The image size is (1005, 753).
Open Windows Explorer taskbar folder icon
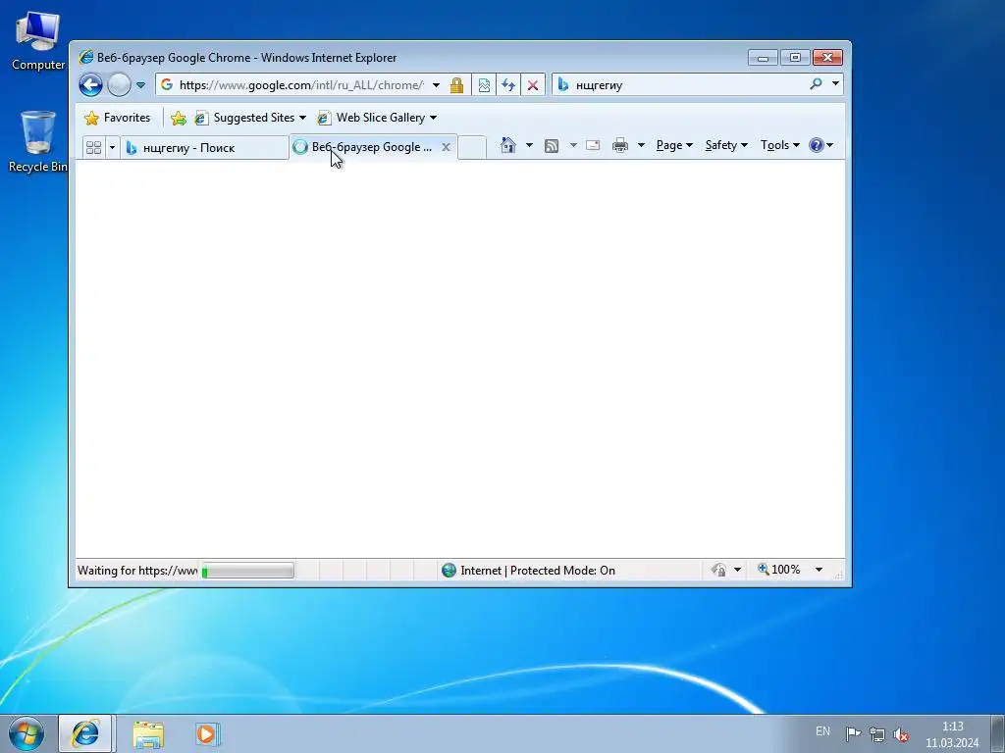148,734
